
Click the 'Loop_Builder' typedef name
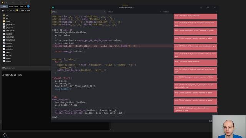(62, 89)
